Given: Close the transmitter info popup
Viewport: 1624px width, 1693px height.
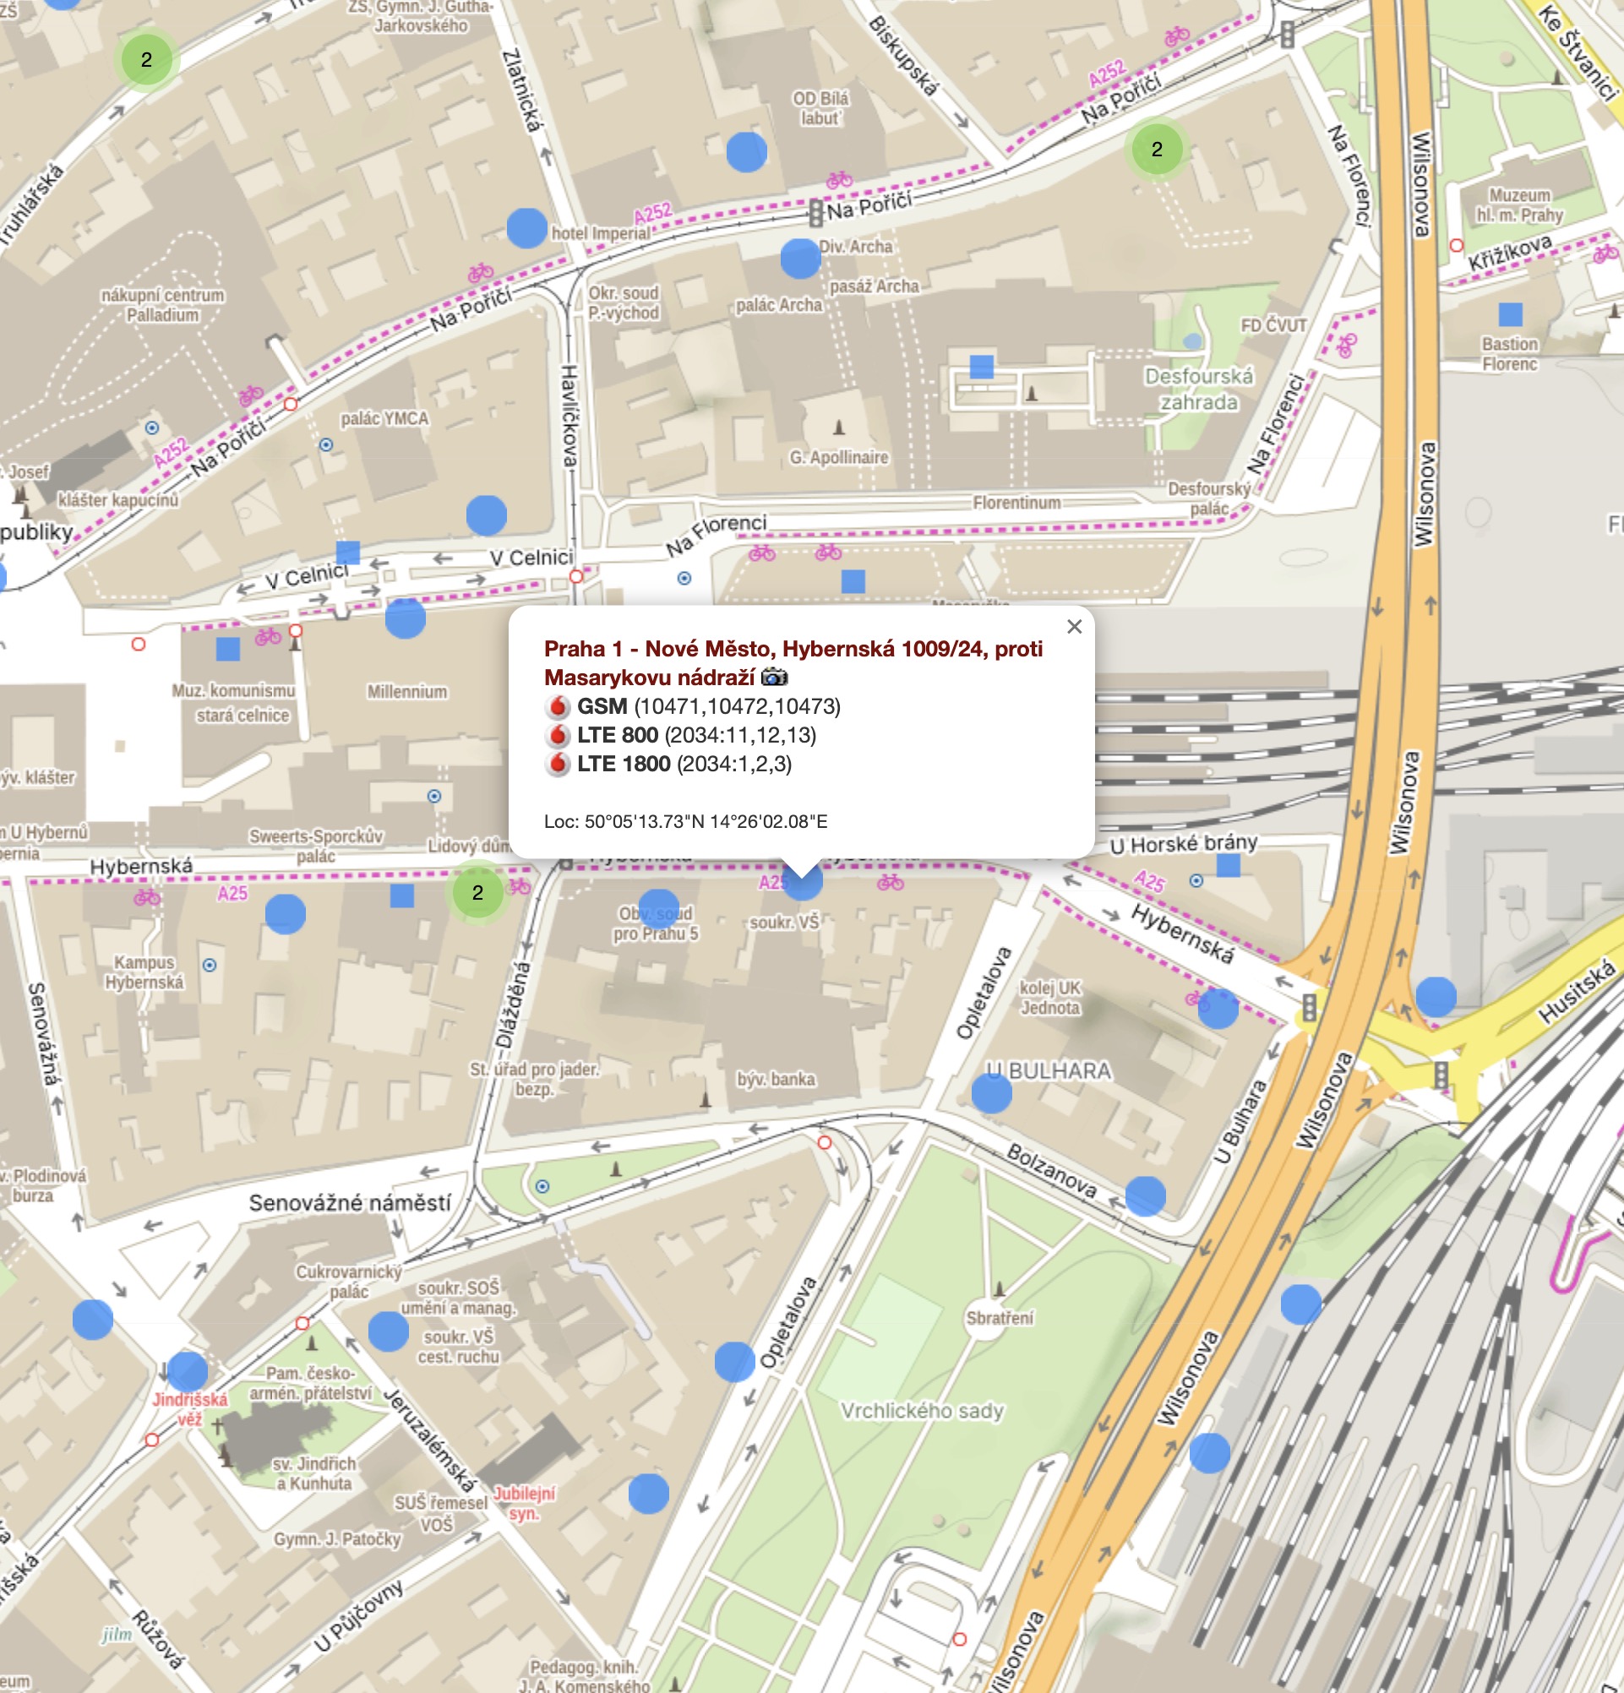Looking at the screenshot, I should pyautogui.click(x=1074, y=626).
